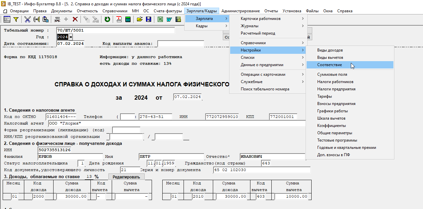Open the Окна menu
423x209 pixels.
(328, 11)
